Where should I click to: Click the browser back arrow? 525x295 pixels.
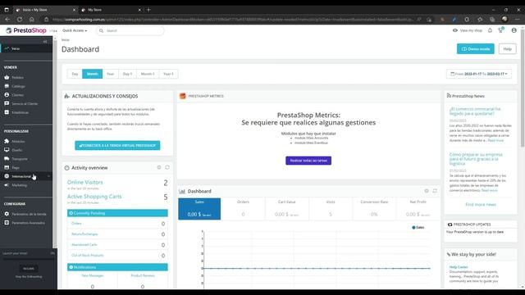[x=7, y=20]
